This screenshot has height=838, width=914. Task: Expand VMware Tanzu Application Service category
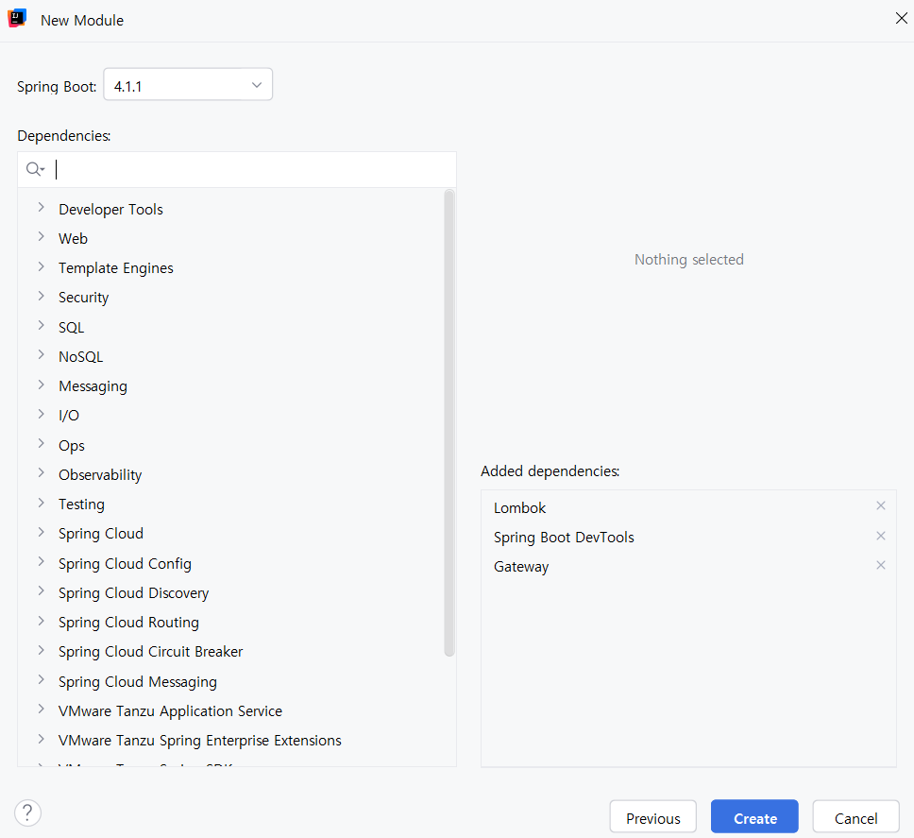41,710
